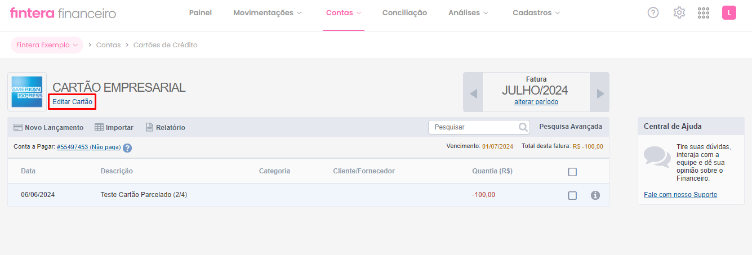Go to next invoice with right arrow
This screenshot has width=752, height=255.
pos(600,93)
